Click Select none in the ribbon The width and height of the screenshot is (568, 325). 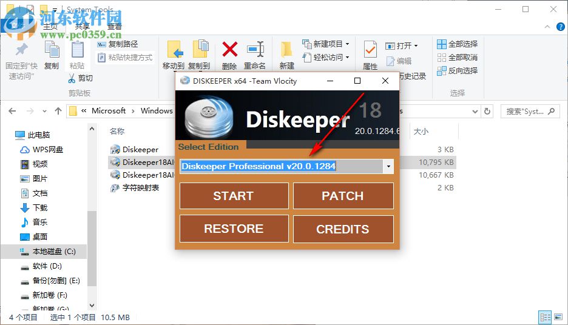457,58
